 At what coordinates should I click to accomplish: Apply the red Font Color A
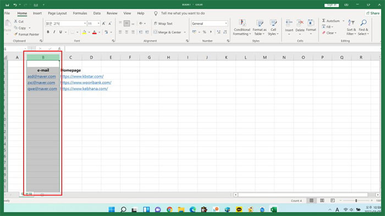click(95, 32)
